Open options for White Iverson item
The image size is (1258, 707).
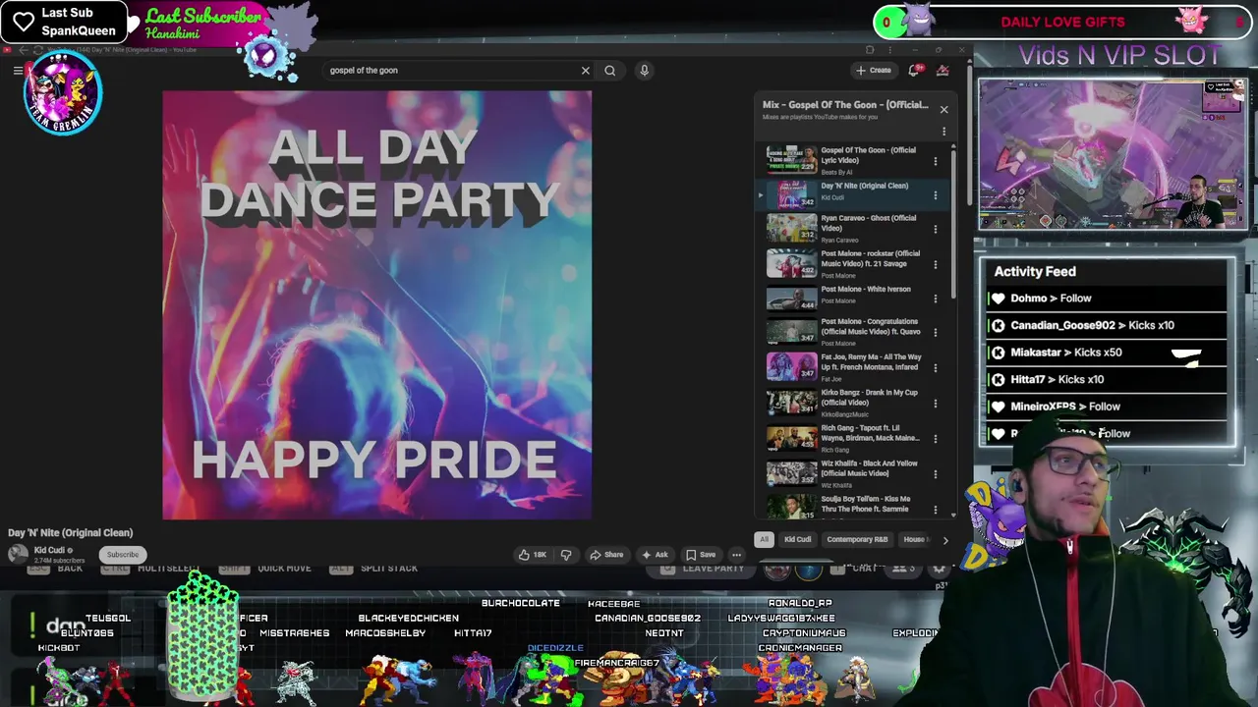point(936,299)
